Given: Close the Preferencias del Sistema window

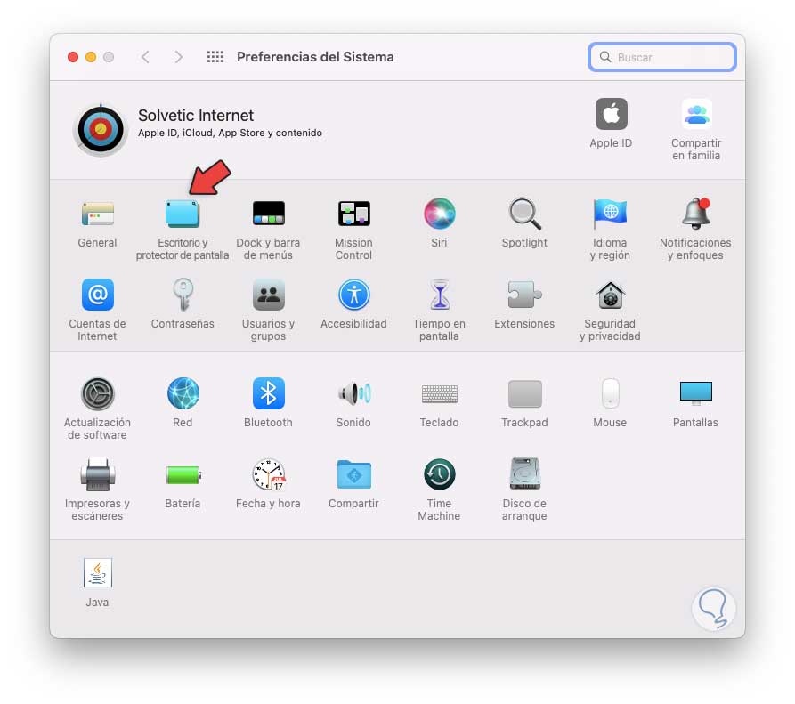Looking at the screenshot, I should tap(73, 57).
